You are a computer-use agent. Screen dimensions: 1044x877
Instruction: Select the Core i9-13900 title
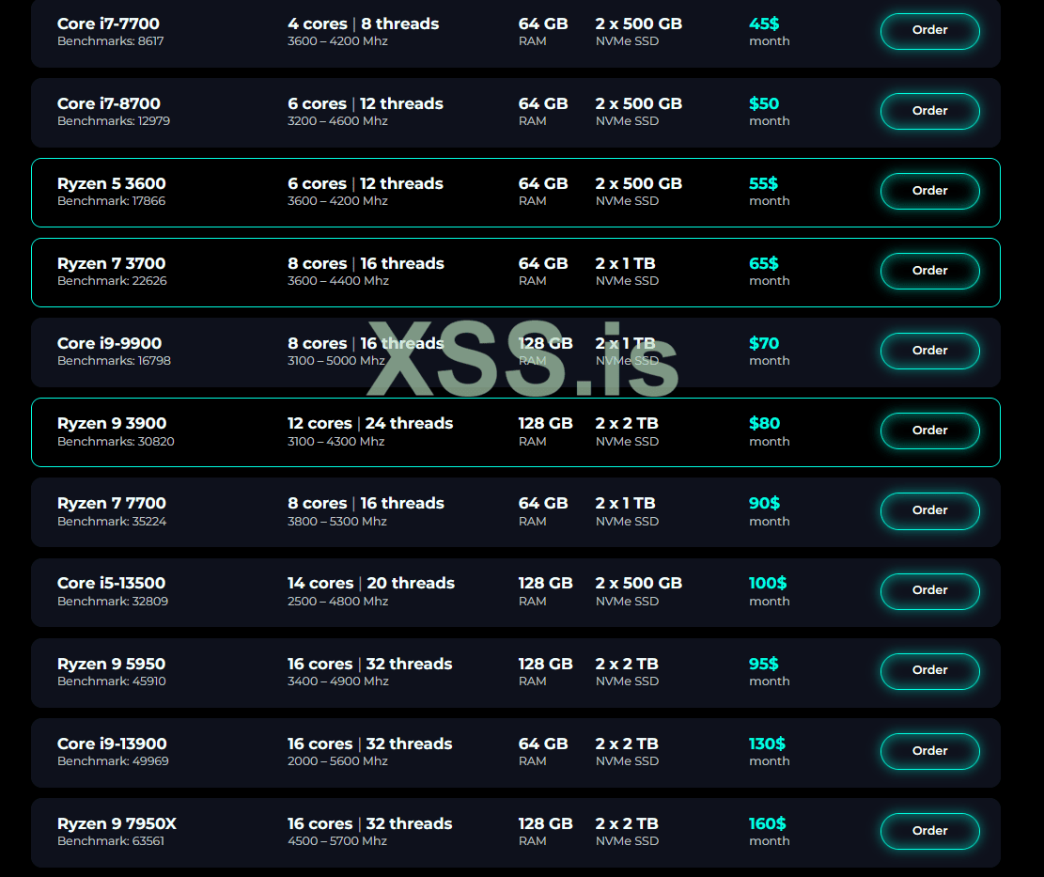point(112,744)
